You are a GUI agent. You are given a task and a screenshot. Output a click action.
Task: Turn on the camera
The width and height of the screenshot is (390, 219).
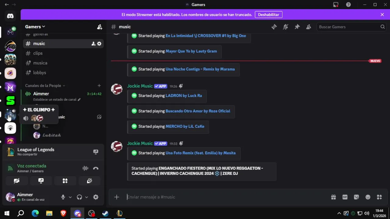[17, 181]
